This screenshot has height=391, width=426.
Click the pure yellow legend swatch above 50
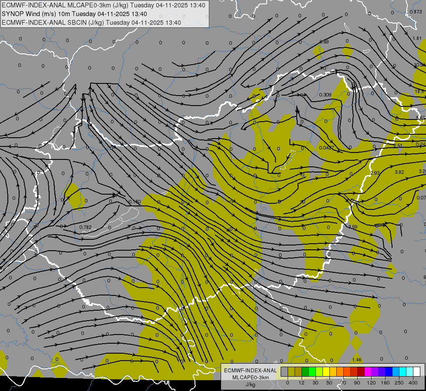pyautogui.click(x=326, y=371)
